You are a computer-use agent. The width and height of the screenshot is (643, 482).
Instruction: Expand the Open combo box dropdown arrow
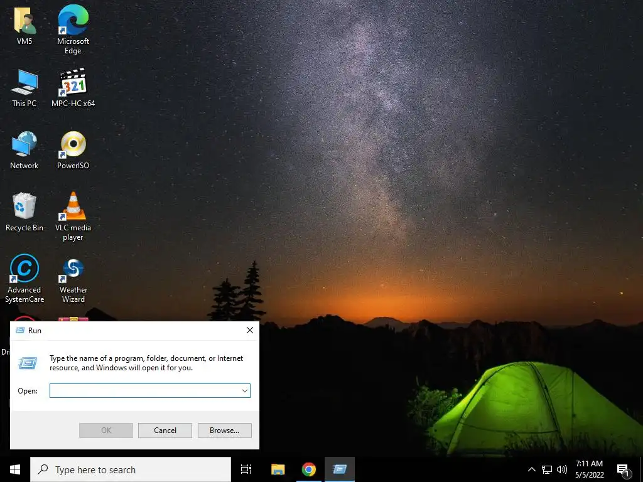(245, 390)
